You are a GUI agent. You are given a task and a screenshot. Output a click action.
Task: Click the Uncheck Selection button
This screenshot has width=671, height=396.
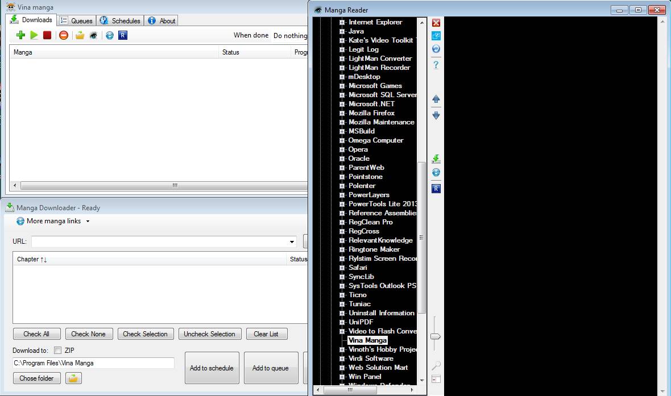tap(210, 334)
